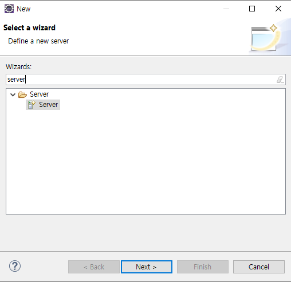Select the Server folder category
This screenshot has height=282, width=291.
pyautogui.click(x=39, y=94)
